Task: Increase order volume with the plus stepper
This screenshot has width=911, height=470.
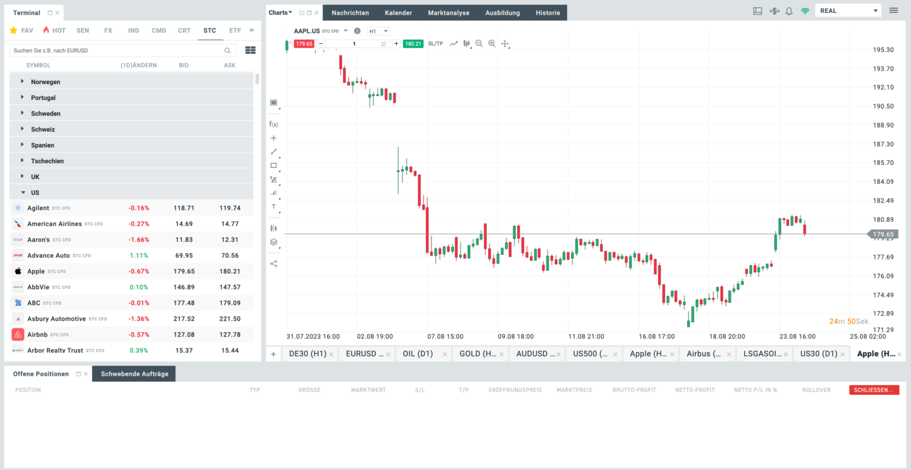Action: [x=396, y=43]
